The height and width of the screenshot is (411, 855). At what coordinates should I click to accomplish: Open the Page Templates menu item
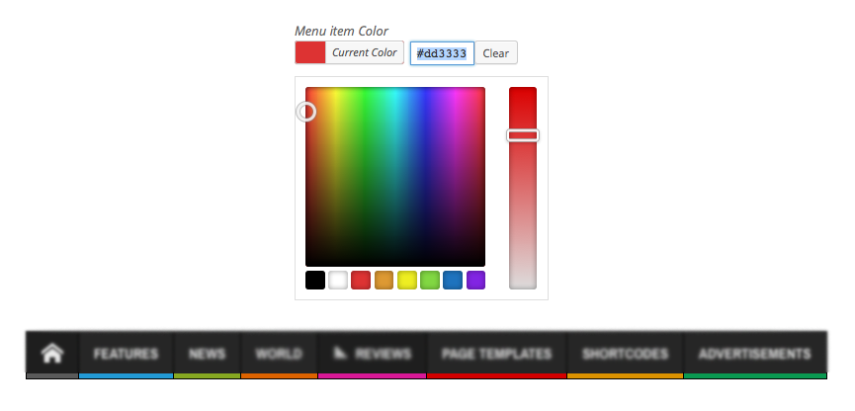(x=496, y=353)
